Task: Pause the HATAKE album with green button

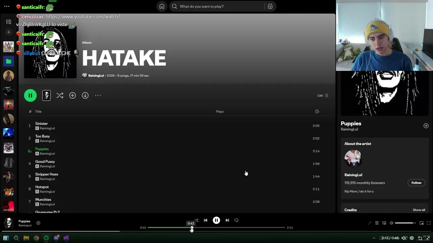Action: point(30,96)
